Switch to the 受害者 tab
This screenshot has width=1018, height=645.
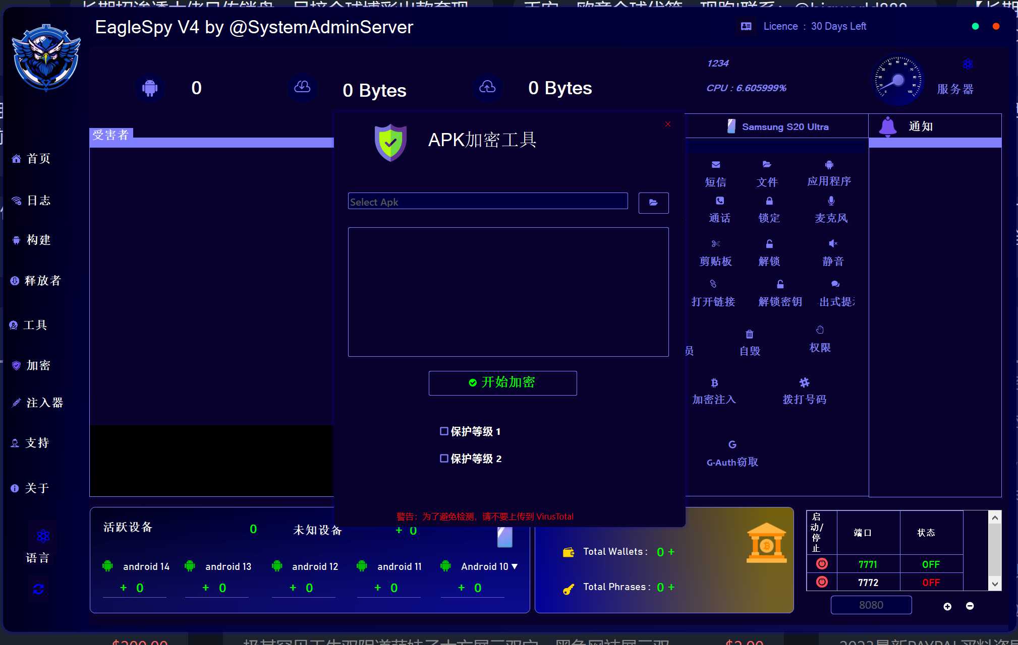[x=111, y=135]
